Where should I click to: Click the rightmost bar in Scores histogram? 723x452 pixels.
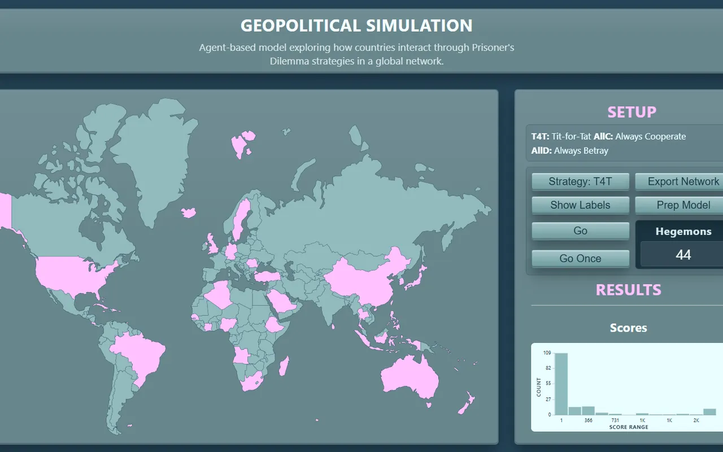click(x=709, y=412)
